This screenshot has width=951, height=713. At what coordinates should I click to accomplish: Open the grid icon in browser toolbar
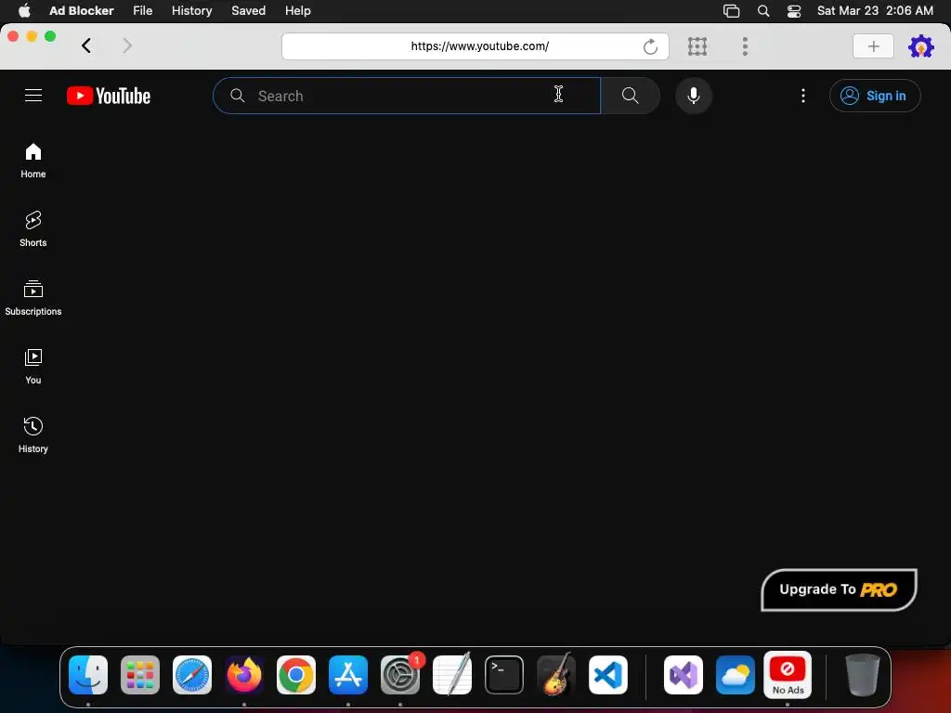pos(697,46)
